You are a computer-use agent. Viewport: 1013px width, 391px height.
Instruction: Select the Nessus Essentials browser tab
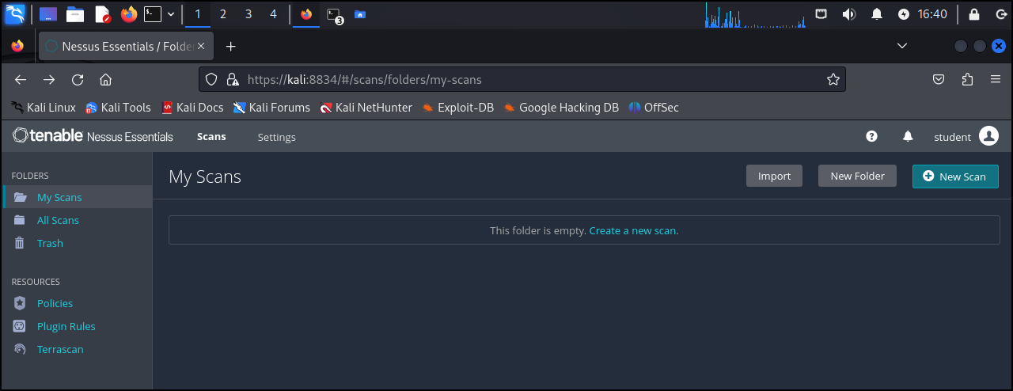[127, 47]
